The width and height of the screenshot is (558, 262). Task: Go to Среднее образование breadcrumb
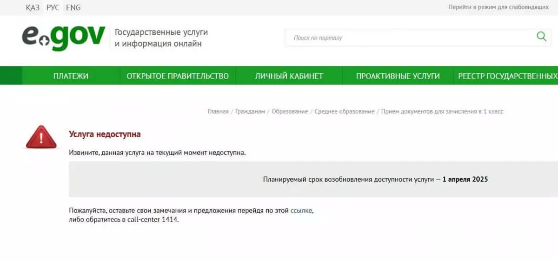click(x=345, y=111)
